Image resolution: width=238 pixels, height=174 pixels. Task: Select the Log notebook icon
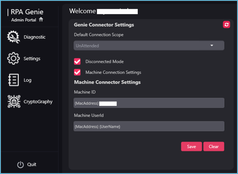(x=13, y=80)
